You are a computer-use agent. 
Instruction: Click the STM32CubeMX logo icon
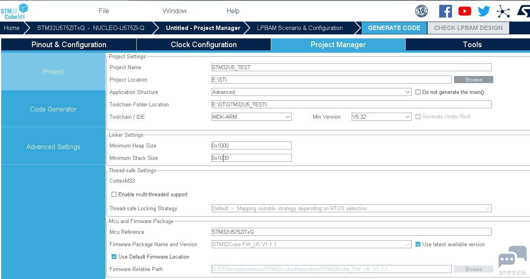pyautogui.click(x=14, y=11)
